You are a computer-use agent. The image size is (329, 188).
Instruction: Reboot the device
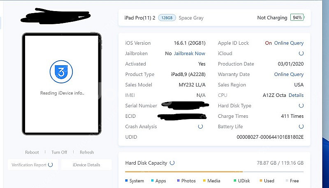pyautogui.click(x=32, y=152)
